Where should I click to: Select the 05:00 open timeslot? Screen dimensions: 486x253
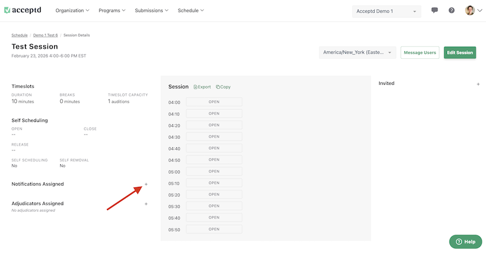[214, 171]
